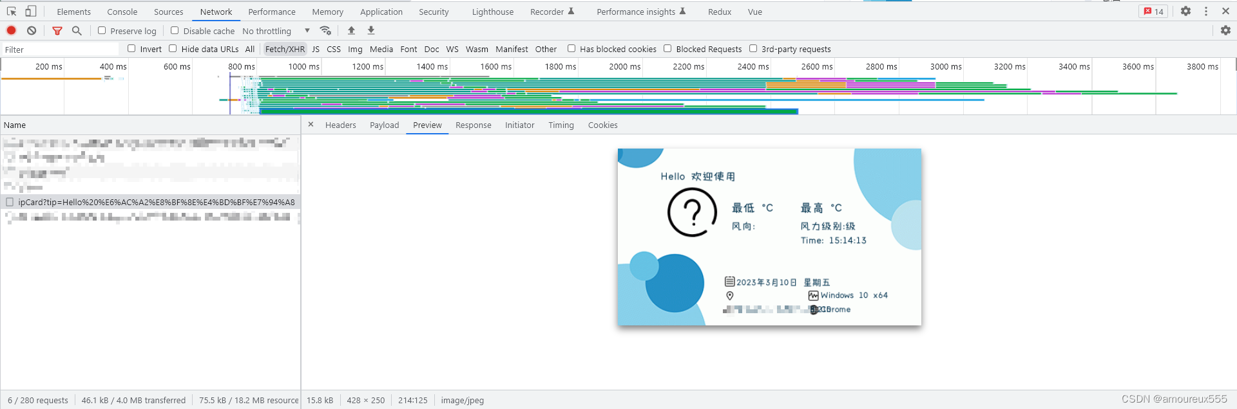Open the Vue tab
Viewport: 1237px width, 409px height.
click(755, 12)
